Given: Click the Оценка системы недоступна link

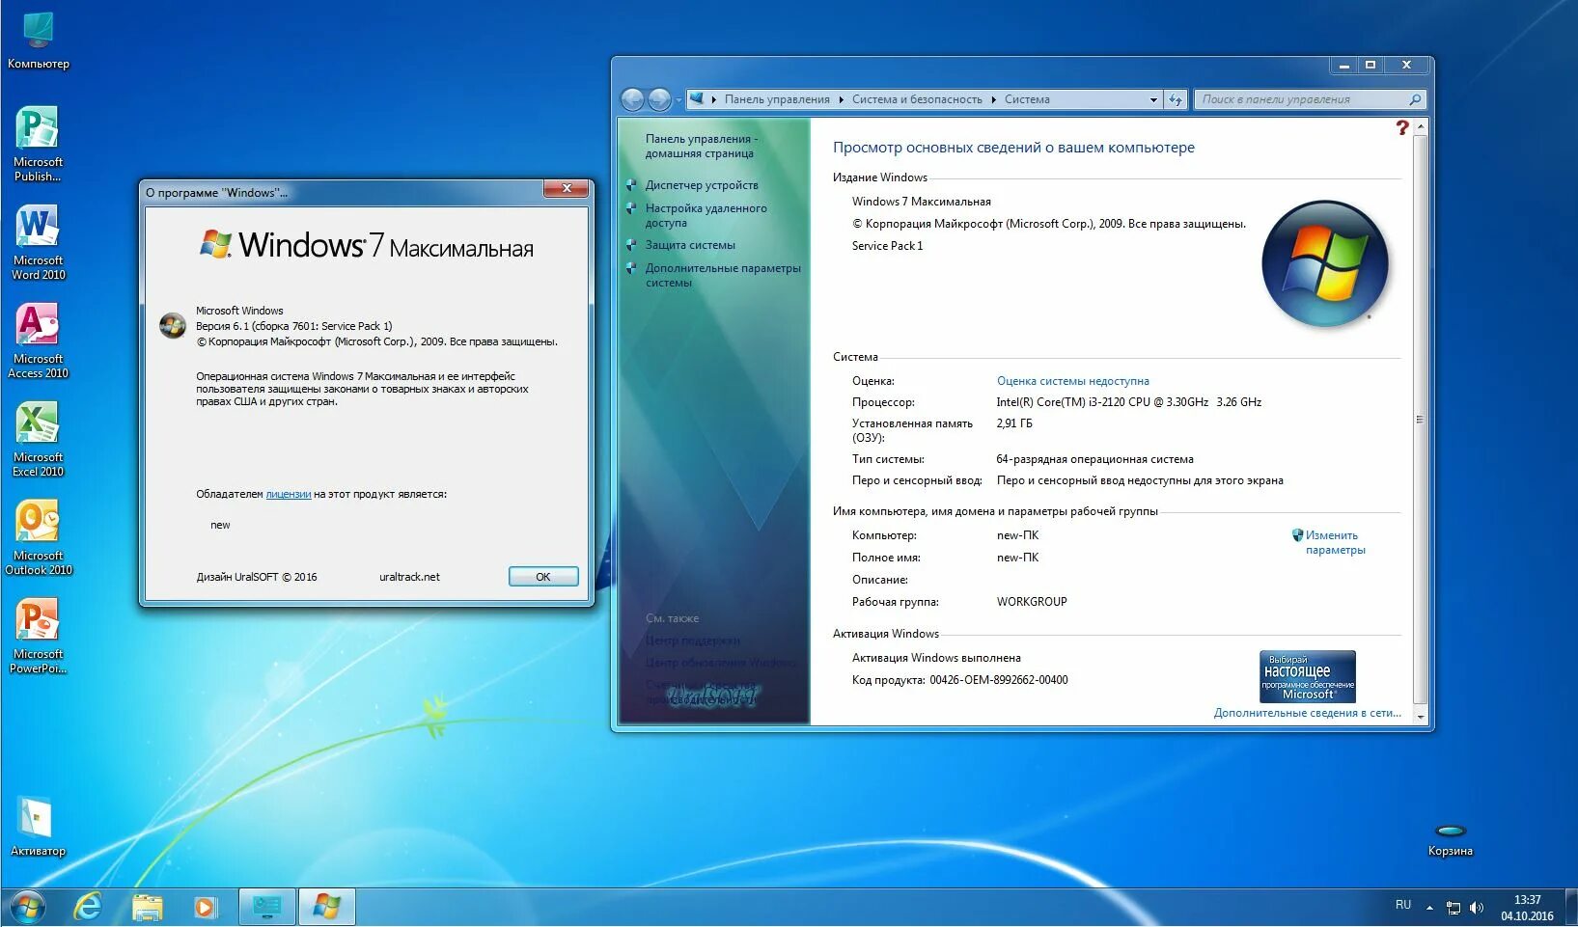Looking at the screenshot, I should (x=1072, y=381).
